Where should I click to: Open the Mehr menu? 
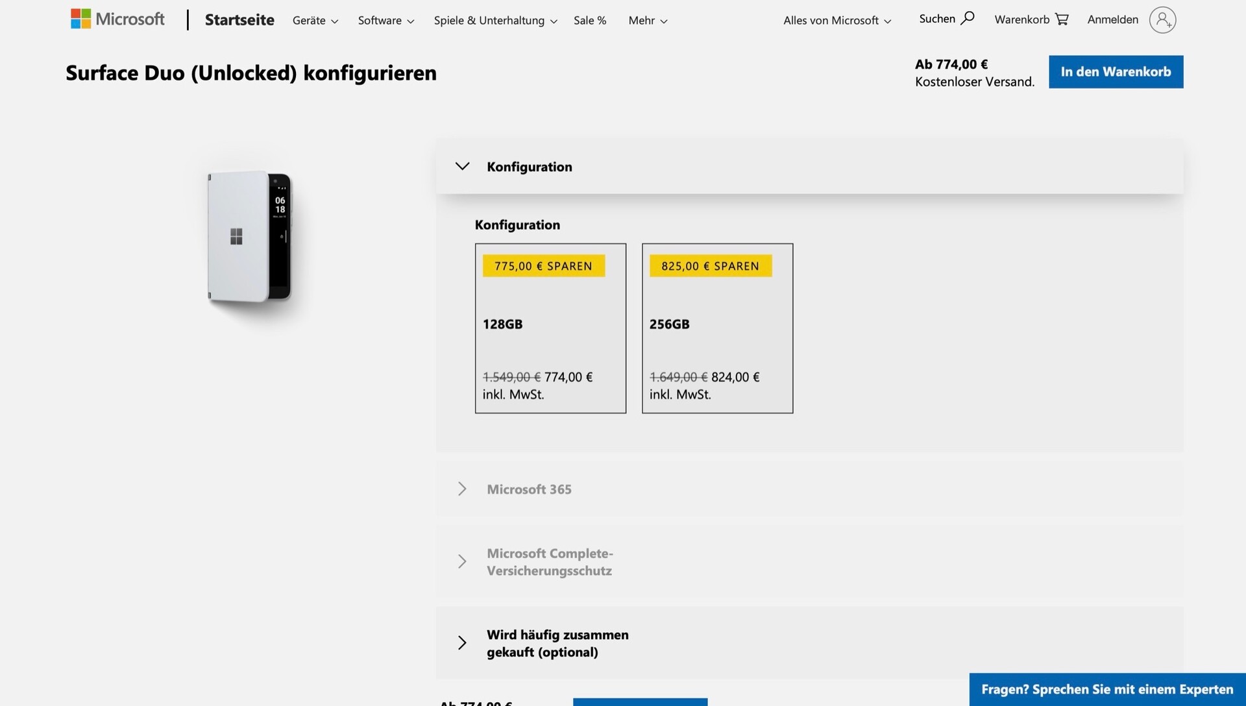pos(647,21)
